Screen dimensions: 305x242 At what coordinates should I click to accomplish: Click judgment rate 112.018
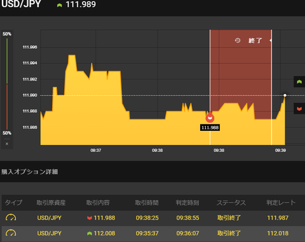click(278, 233)
